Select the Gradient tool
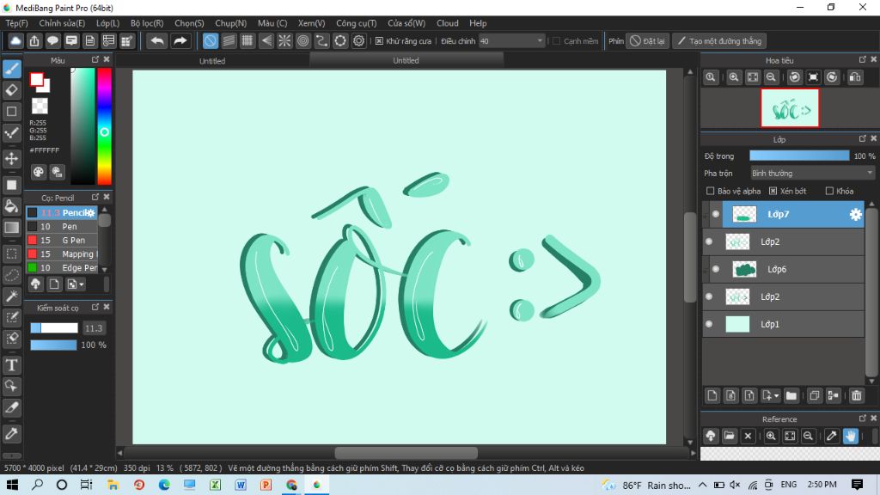 pyautogui.click(x=12, y=228)
